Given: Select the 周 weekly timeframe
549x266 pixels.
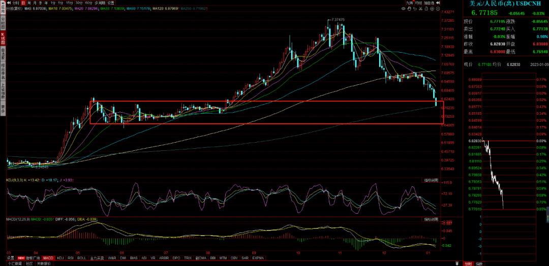Looking at the screenshot, I should coord(29,3).
